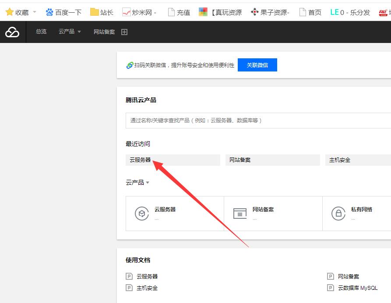Click the product search input field
The image size is (391, 303).
point(258,121)
